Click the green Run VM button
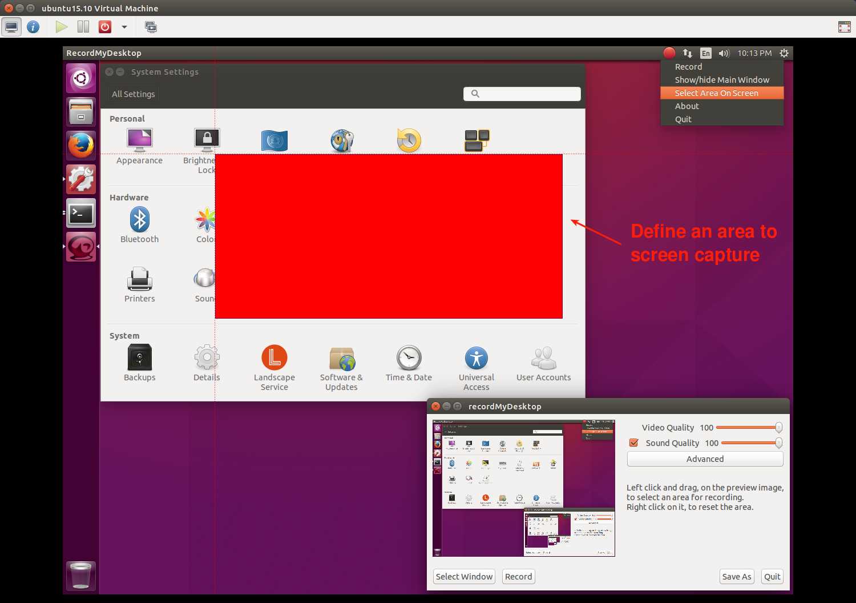 (62, 27)
